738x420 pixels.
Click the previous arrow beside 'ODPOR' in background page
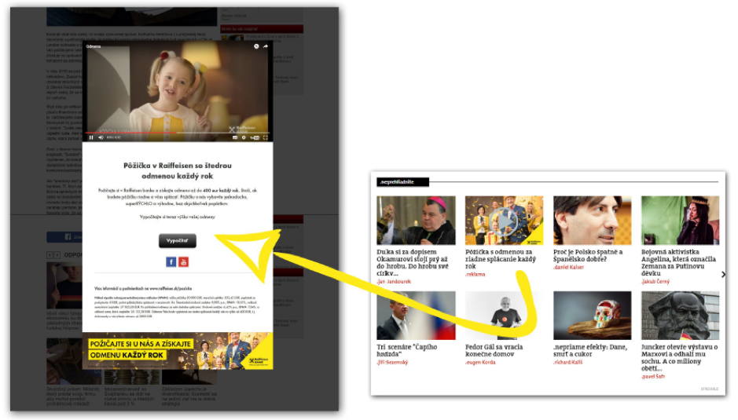click(50, 255)
